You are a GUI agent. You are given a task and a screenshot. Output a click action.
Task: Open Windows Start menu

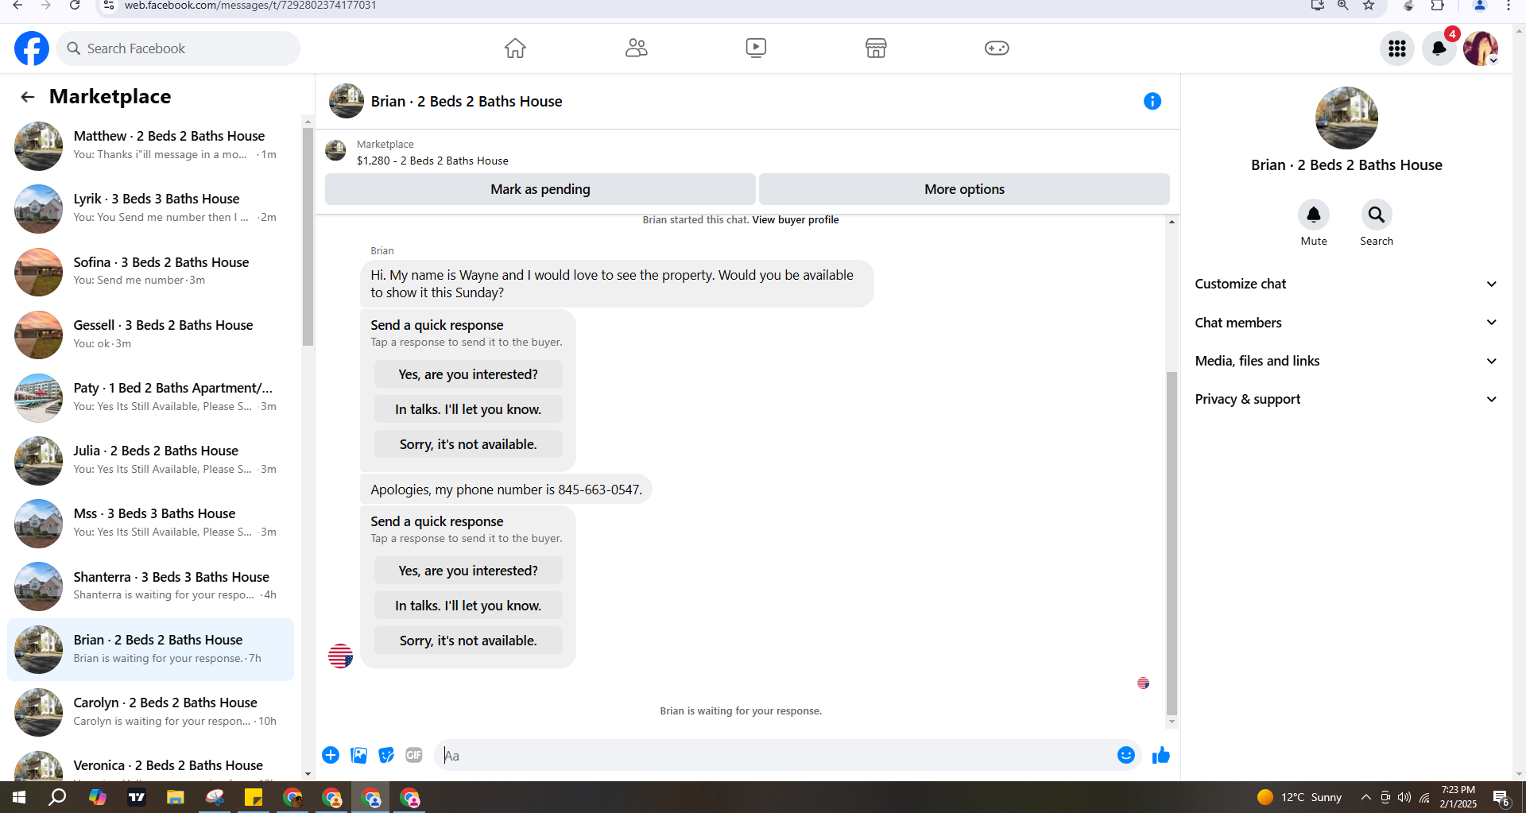coord(19,797)
